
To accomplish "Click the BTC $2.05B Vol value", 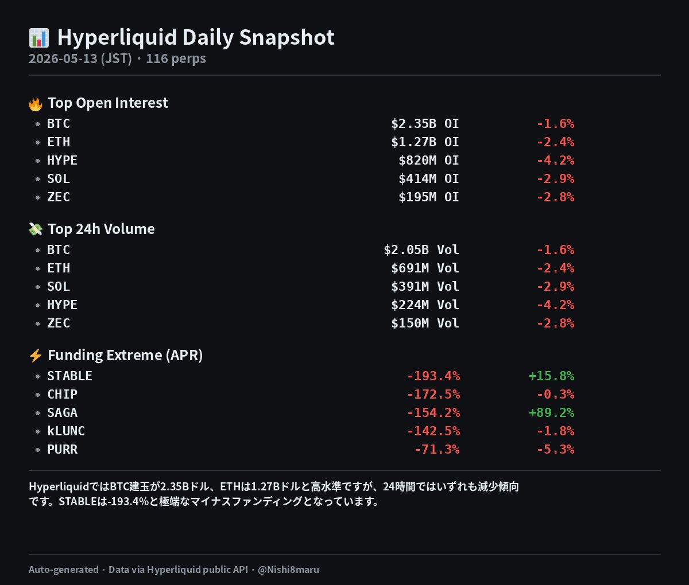I will pos(421,249).
